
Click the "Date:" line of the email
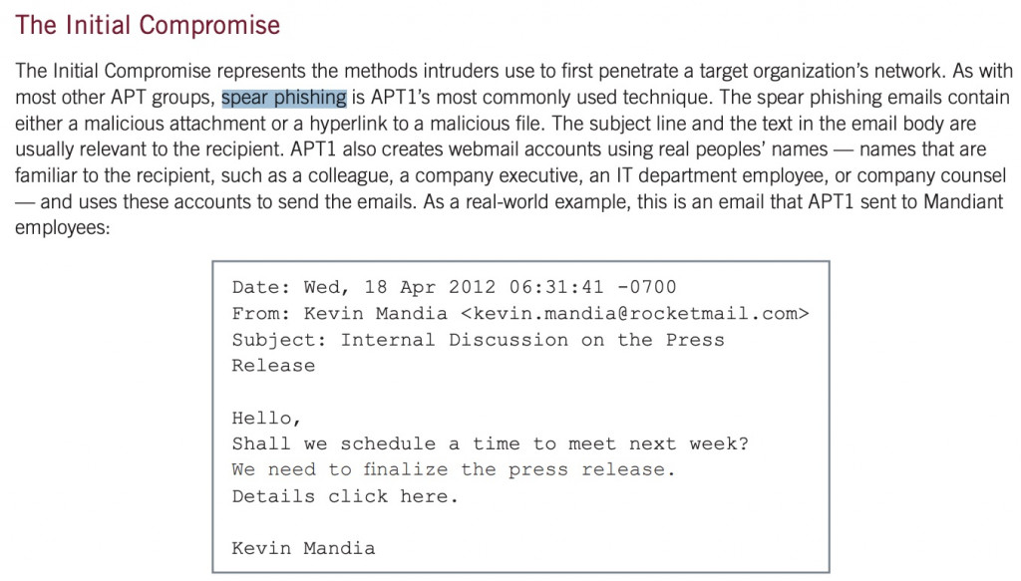click(454, 287)
